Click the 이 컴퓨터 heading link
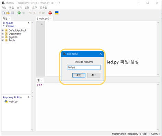The width and height of the screenshot is (162, 136). pos(8,23)
